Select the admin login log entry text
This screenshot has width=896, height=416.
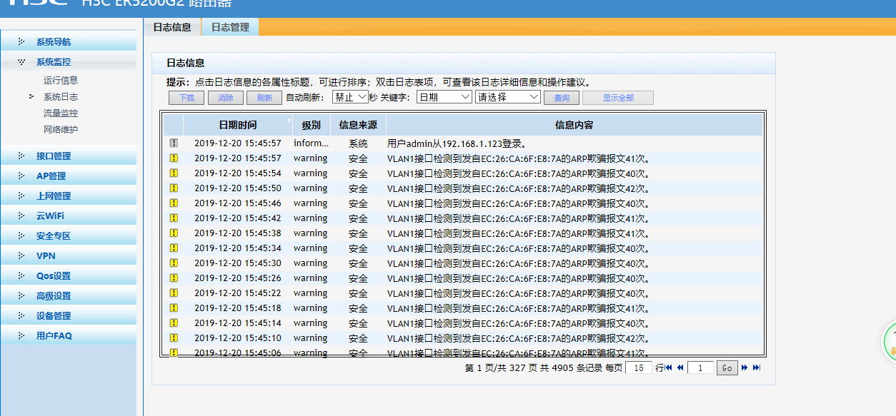[x=457, y=143]
